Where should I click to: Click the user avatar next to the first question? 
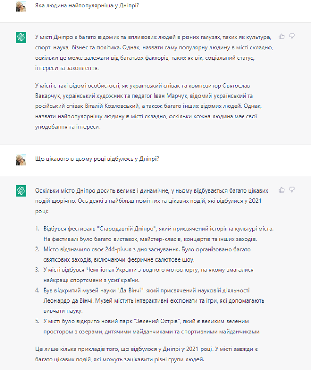point(21,6)
